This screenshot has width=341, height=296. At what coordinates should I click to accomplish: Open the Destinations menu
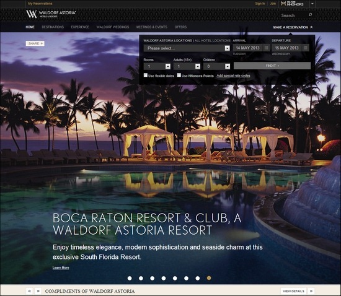pyautogui.click(x=53, y=27)
